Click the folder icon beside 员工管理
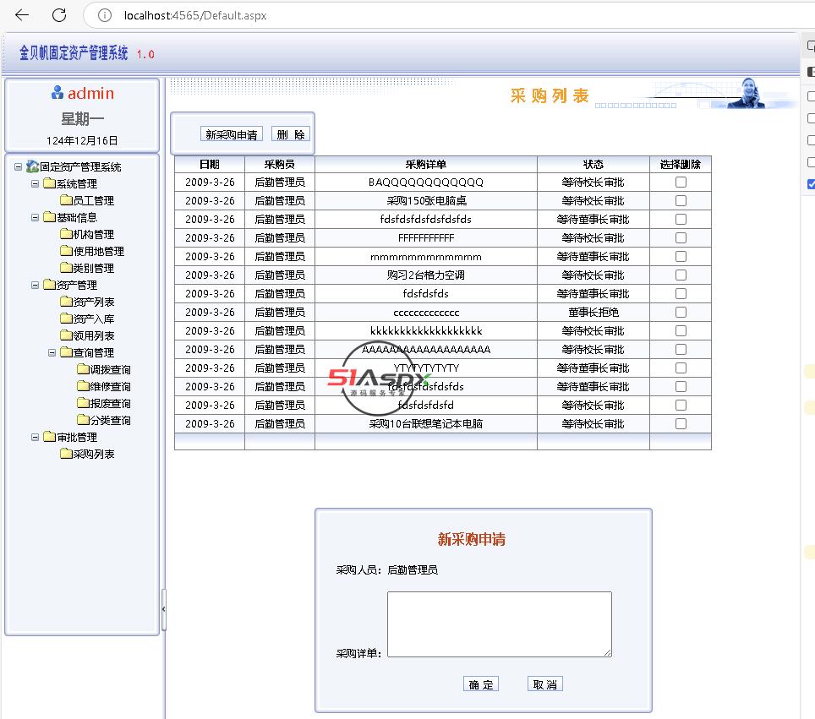This screenshot has width=815, height=719. coord(66,200)
